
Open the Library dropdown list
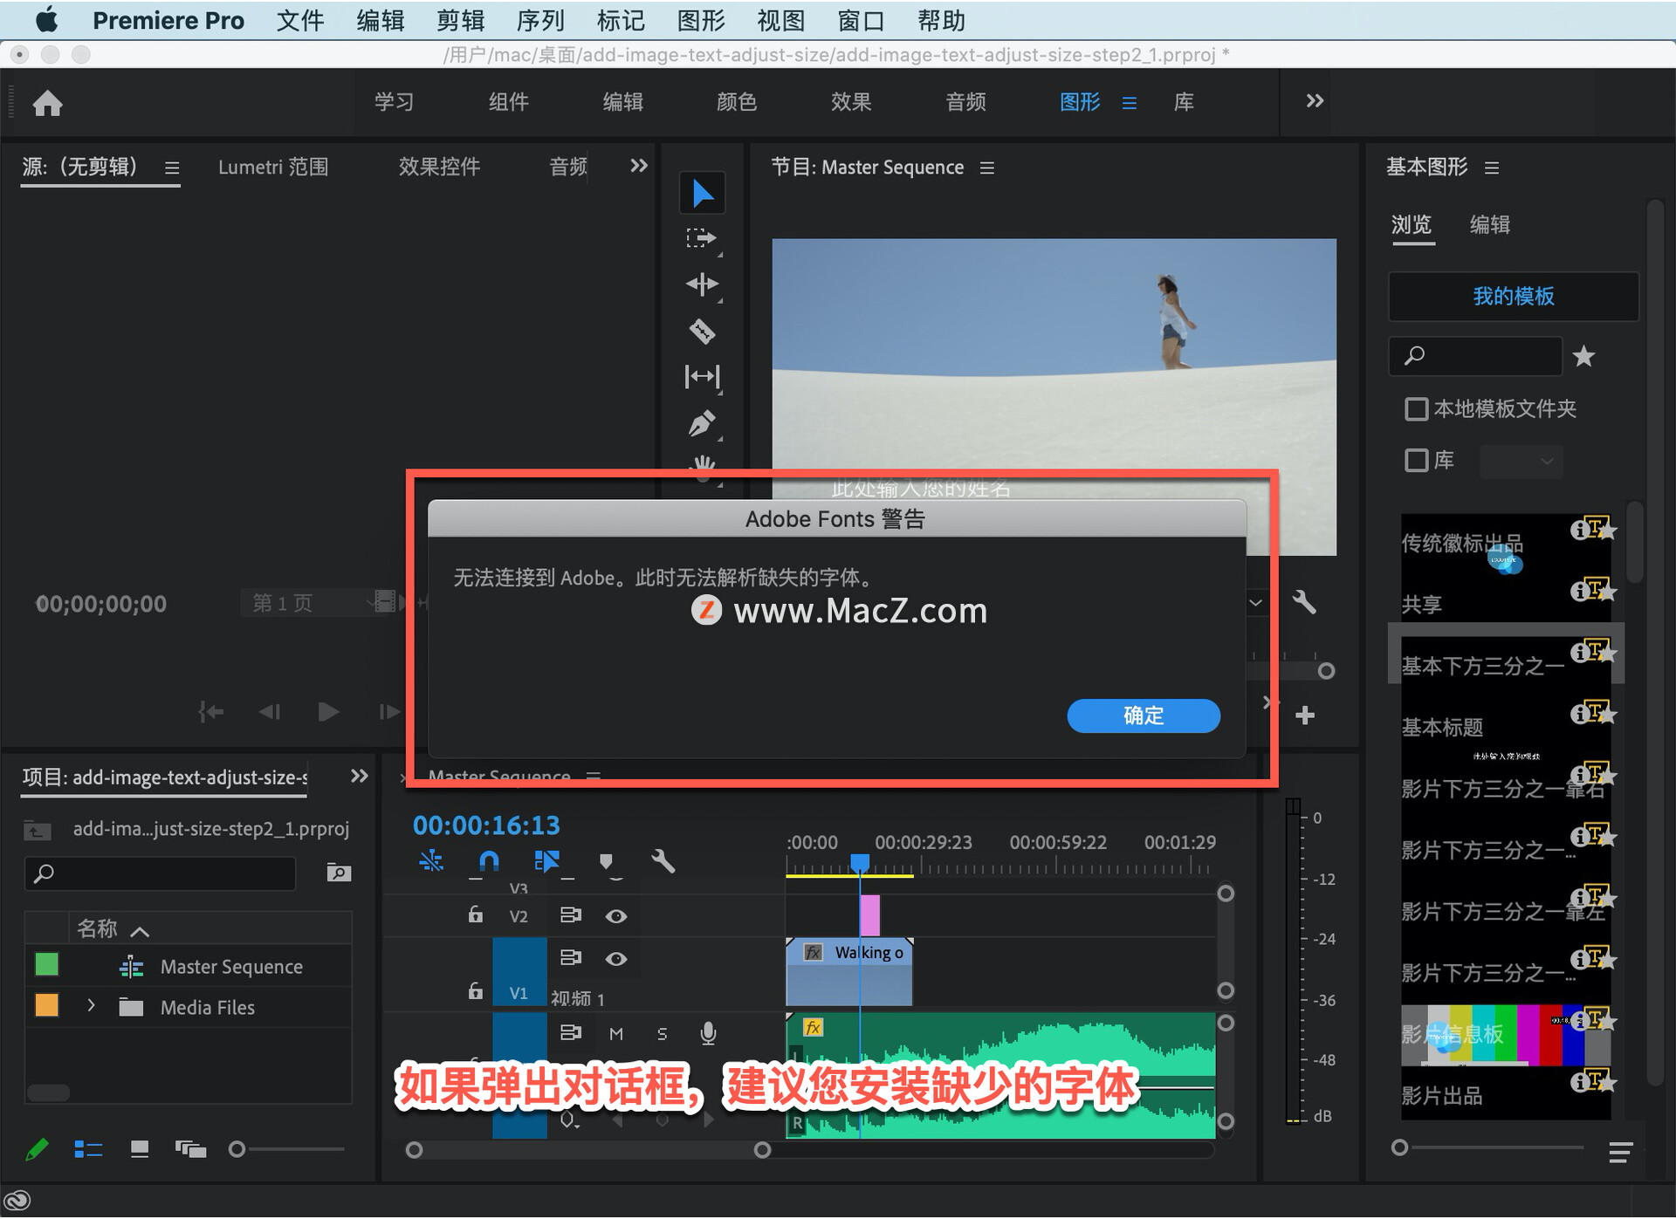tap(1521, 461)
